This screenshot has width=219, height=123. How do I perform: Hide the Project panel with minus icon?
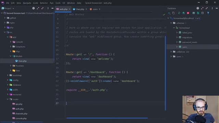pyautogui.click(x=52, y=8)
